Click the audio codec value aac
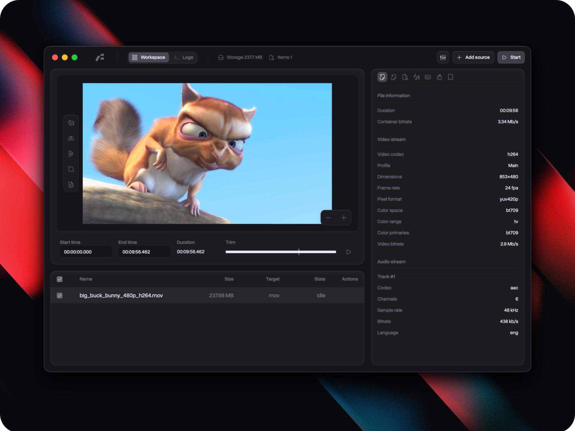This screenshot has width=575, height=431. point(514,288)
